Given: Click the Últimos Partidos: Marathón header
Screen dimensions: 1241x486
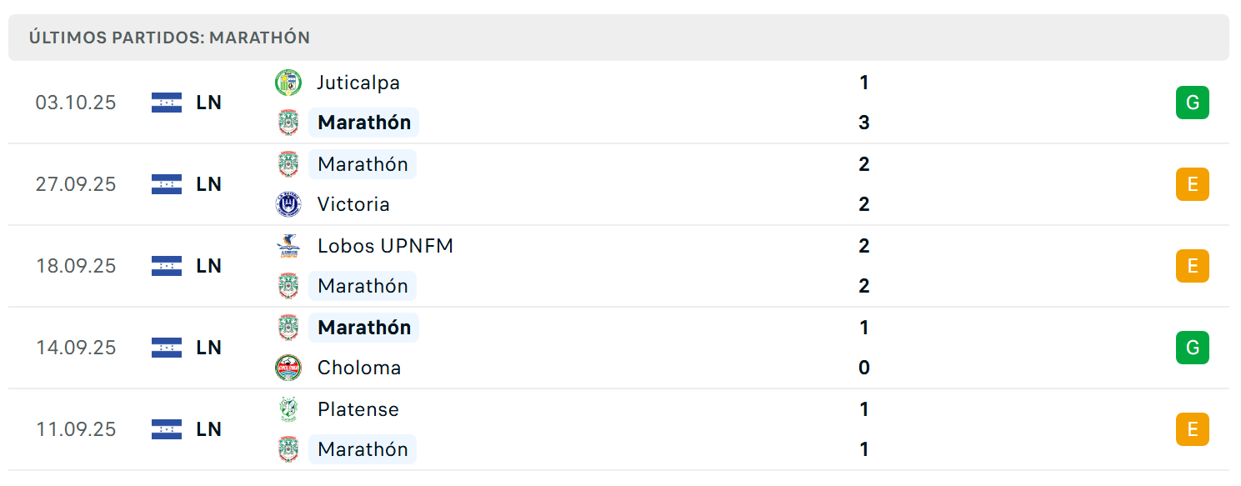Looking at the screenshot, I should pyautogui.click(x=169, y=38).
